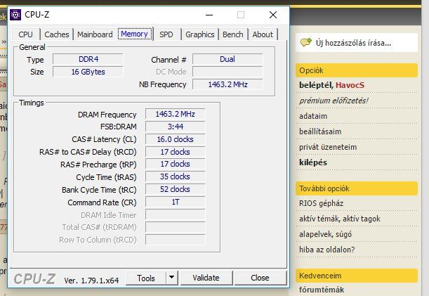
Task: Click the Validate button
Action: click(206, 278)
